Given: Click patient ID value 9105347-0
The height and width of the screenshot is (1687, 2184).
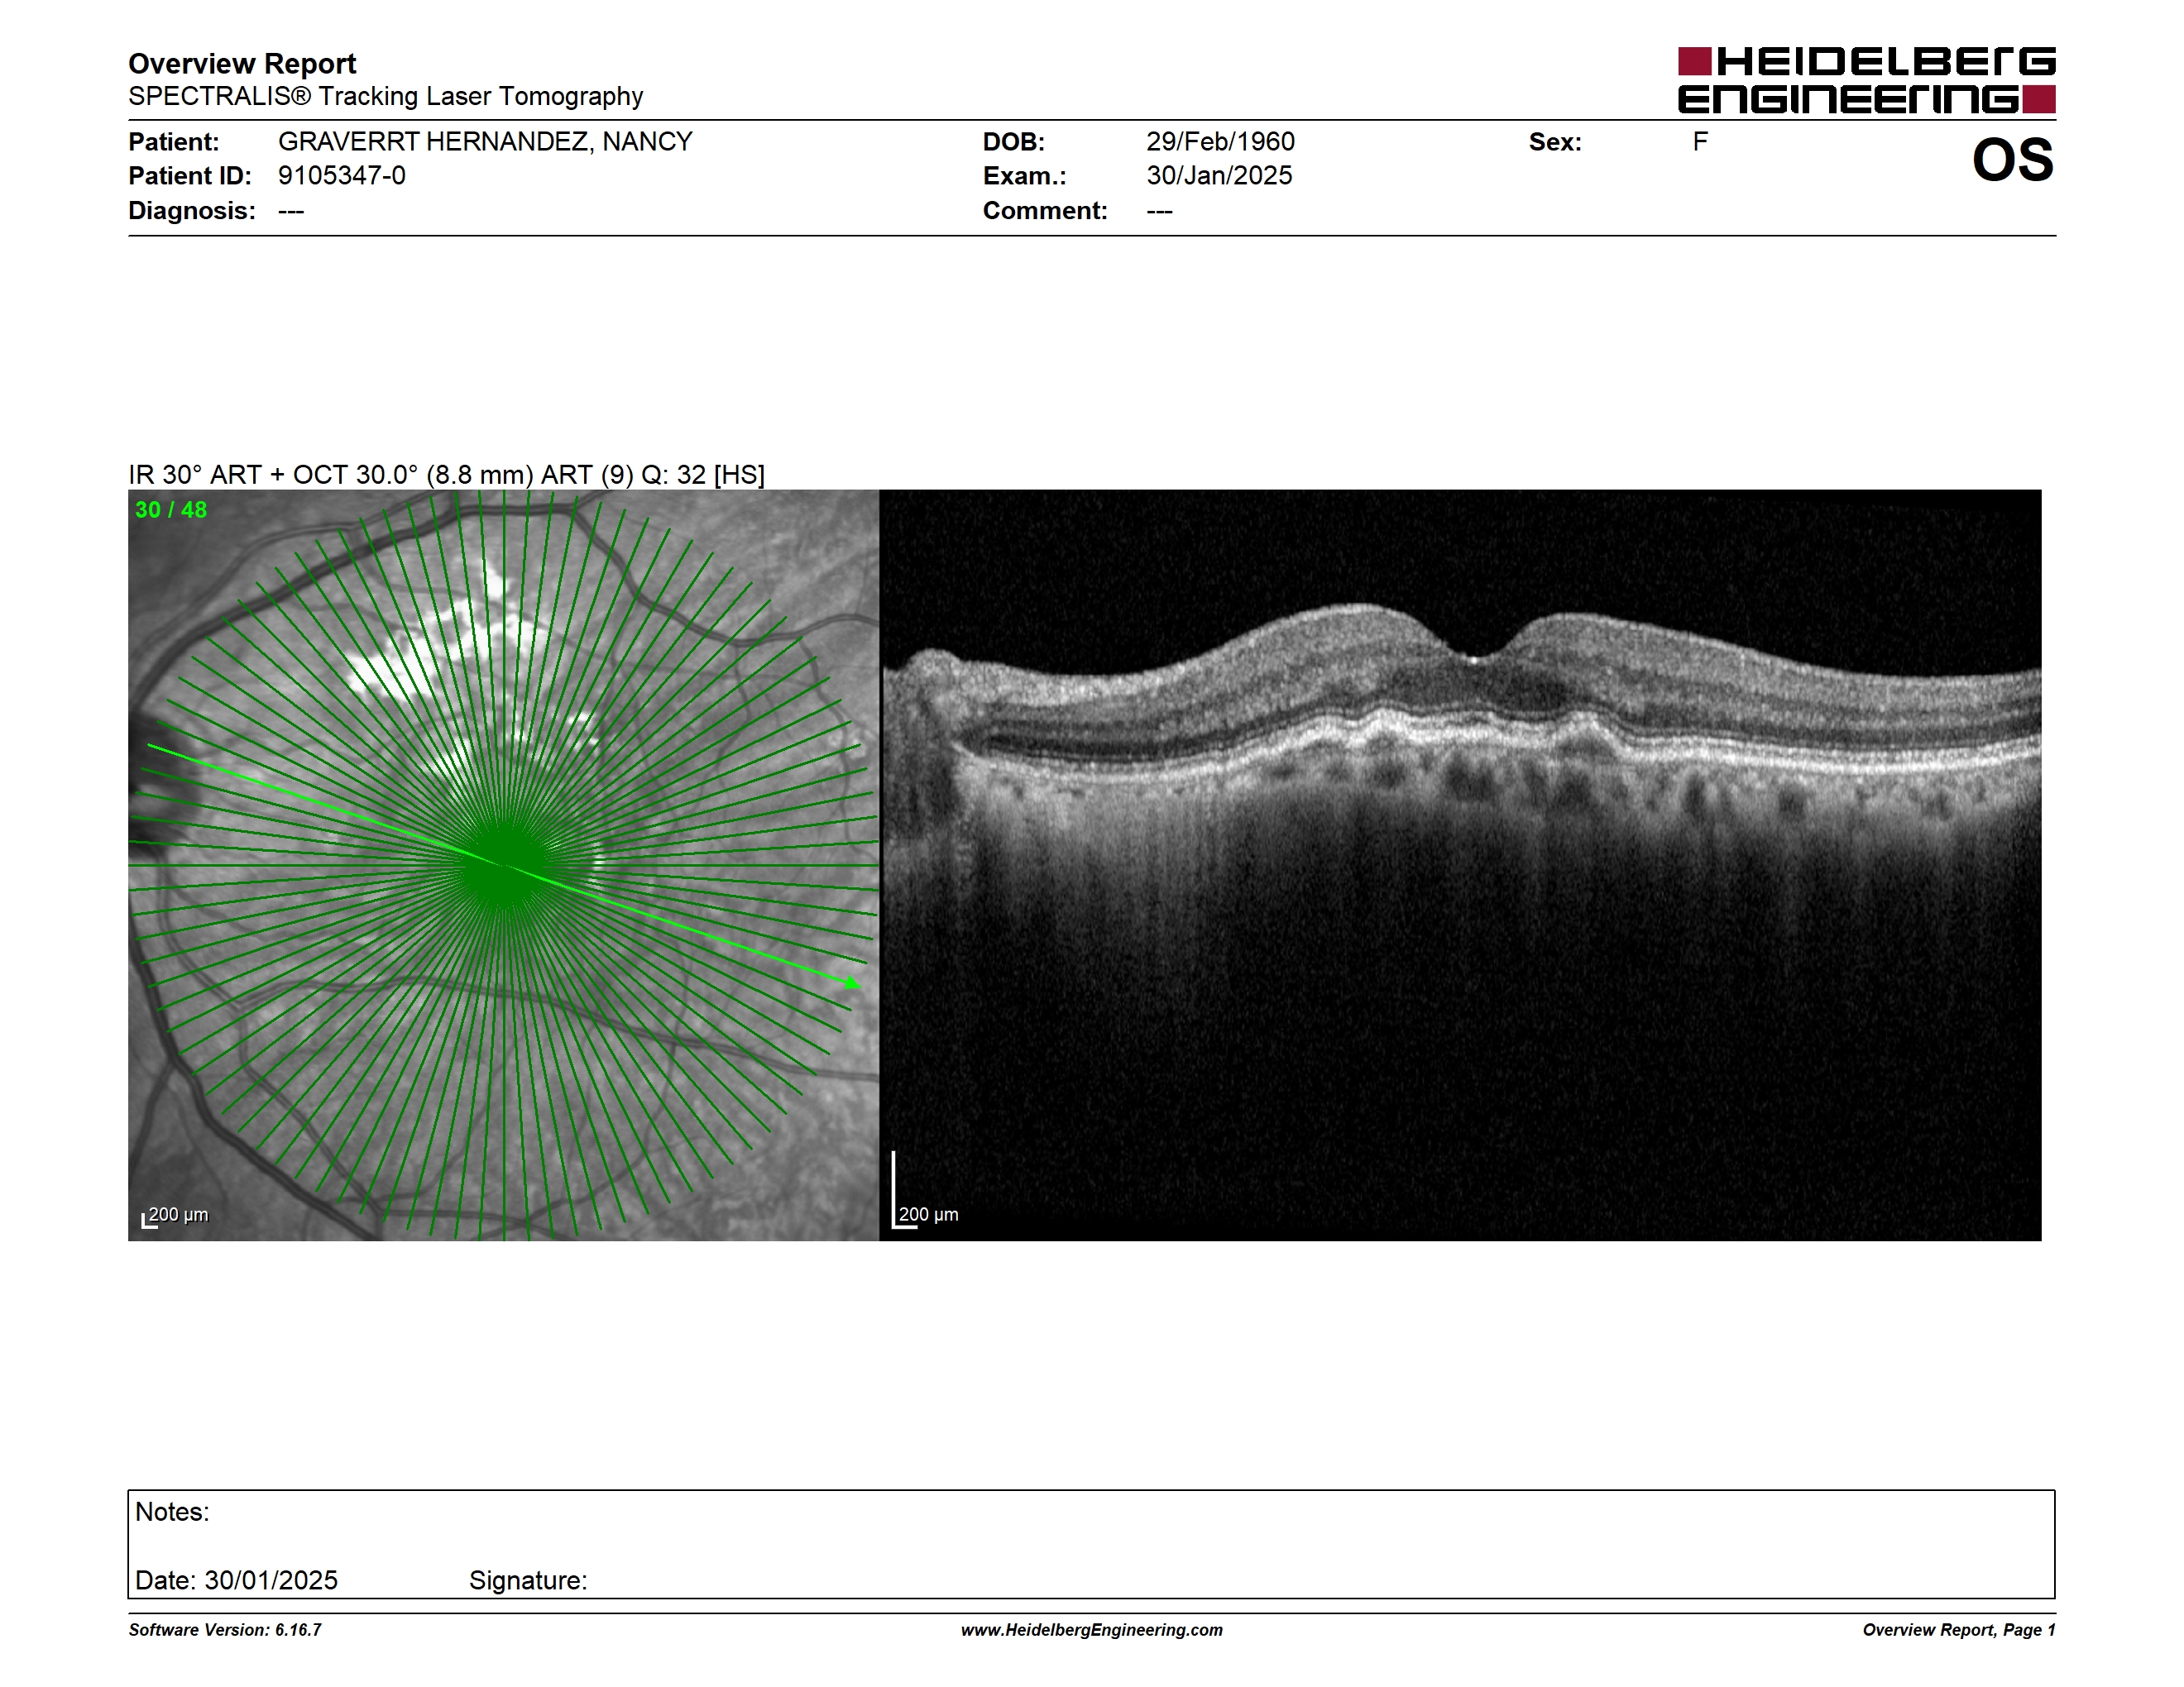Looking at the screenshot, I should (x=342, y=176).
